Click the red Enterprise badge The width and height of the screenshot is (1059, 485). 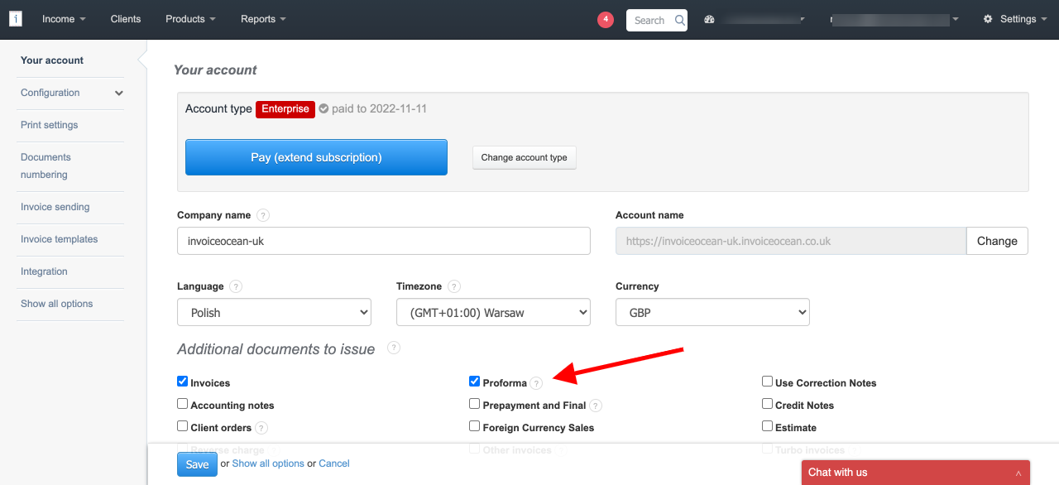(x=285, y=109)
